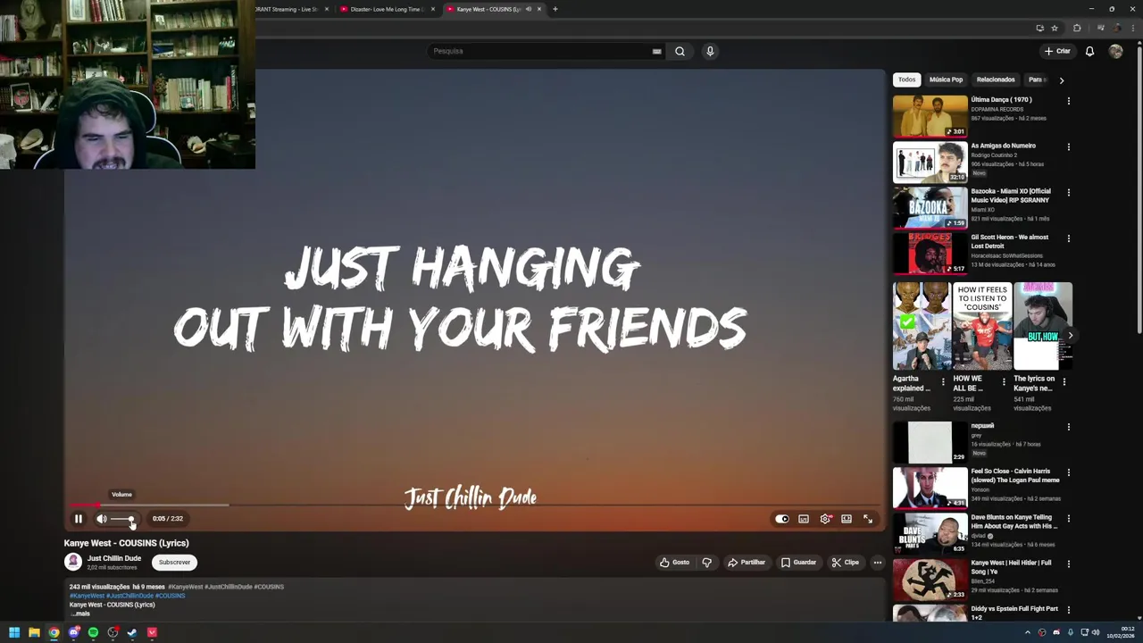The image size is (1143, 643).
Task: Open Discord from the taskbar
Action: [x=73, y=632]
